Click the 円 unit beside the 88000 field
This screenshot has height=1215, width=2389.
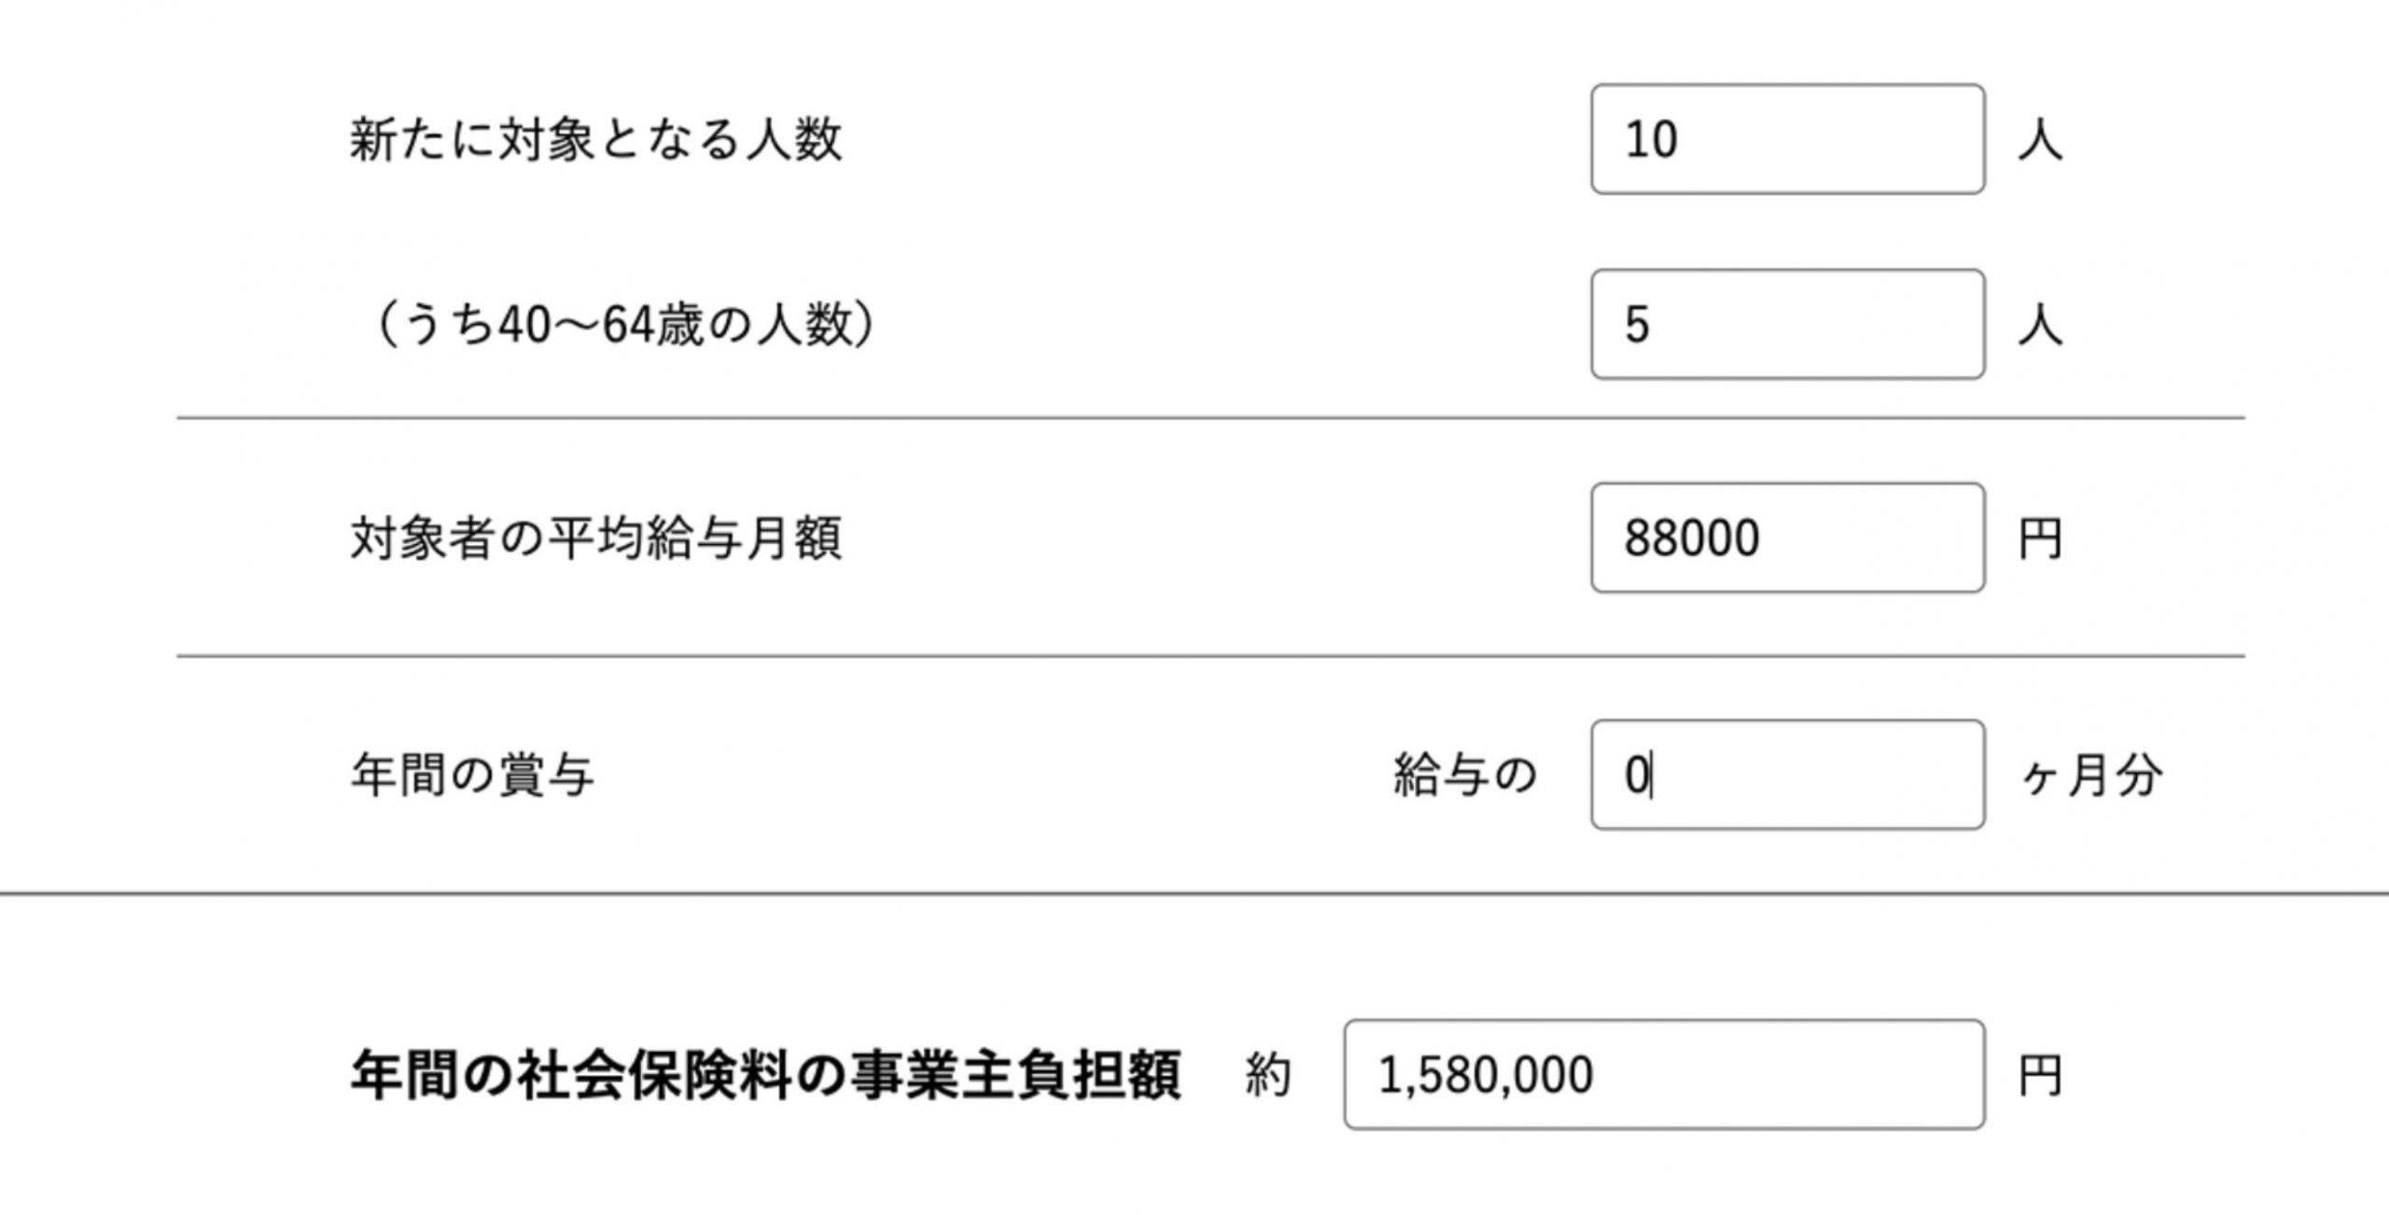[2040, 539]
